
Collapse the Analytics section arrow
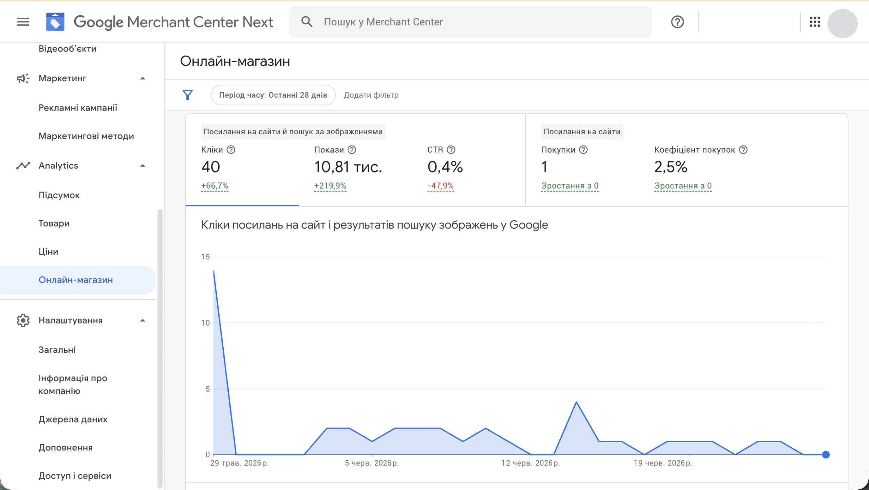coord(143,165)
